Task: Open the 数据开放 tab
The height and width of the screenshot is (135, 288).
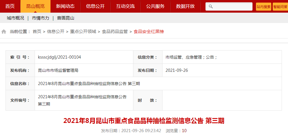Action: coord(185,6)
